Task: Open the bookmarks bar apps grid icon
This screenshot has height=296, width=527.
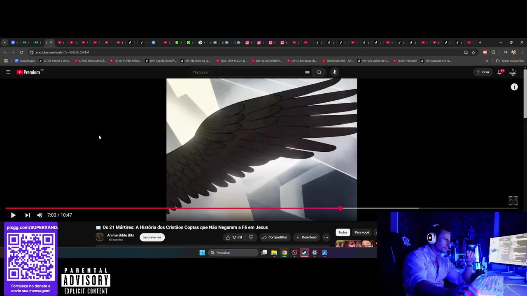Action: (x=6, y=61)
